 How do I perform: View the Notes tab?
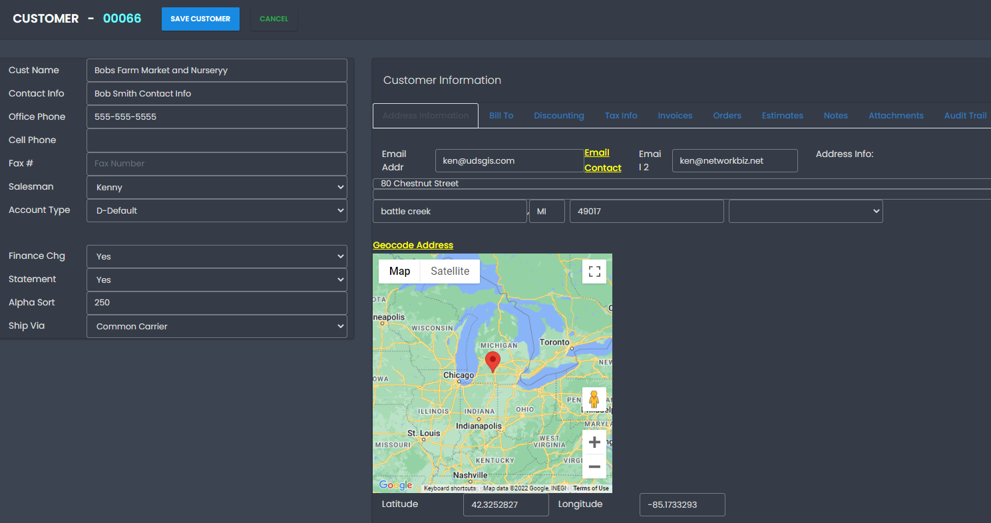835,115
